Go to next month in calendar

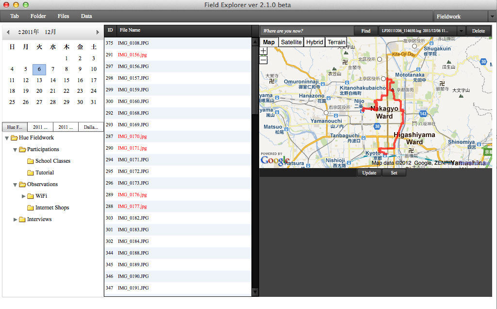98,32
